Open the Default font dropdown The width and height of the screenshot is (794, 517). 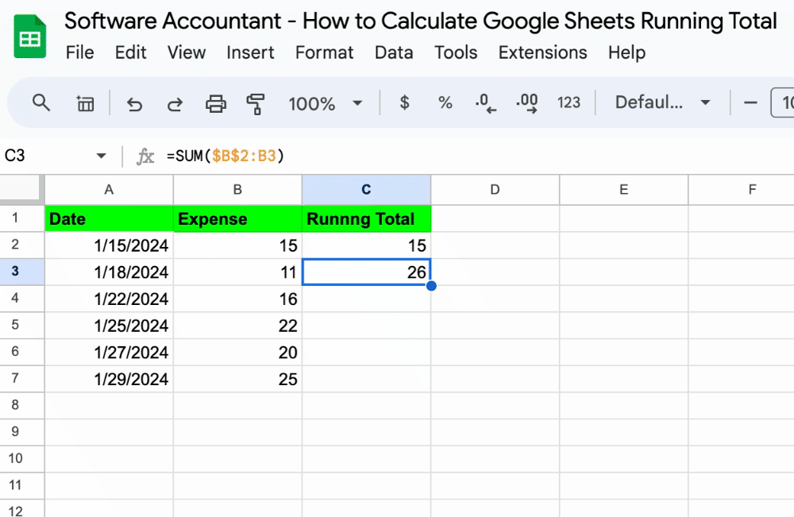tap(662, 102)
